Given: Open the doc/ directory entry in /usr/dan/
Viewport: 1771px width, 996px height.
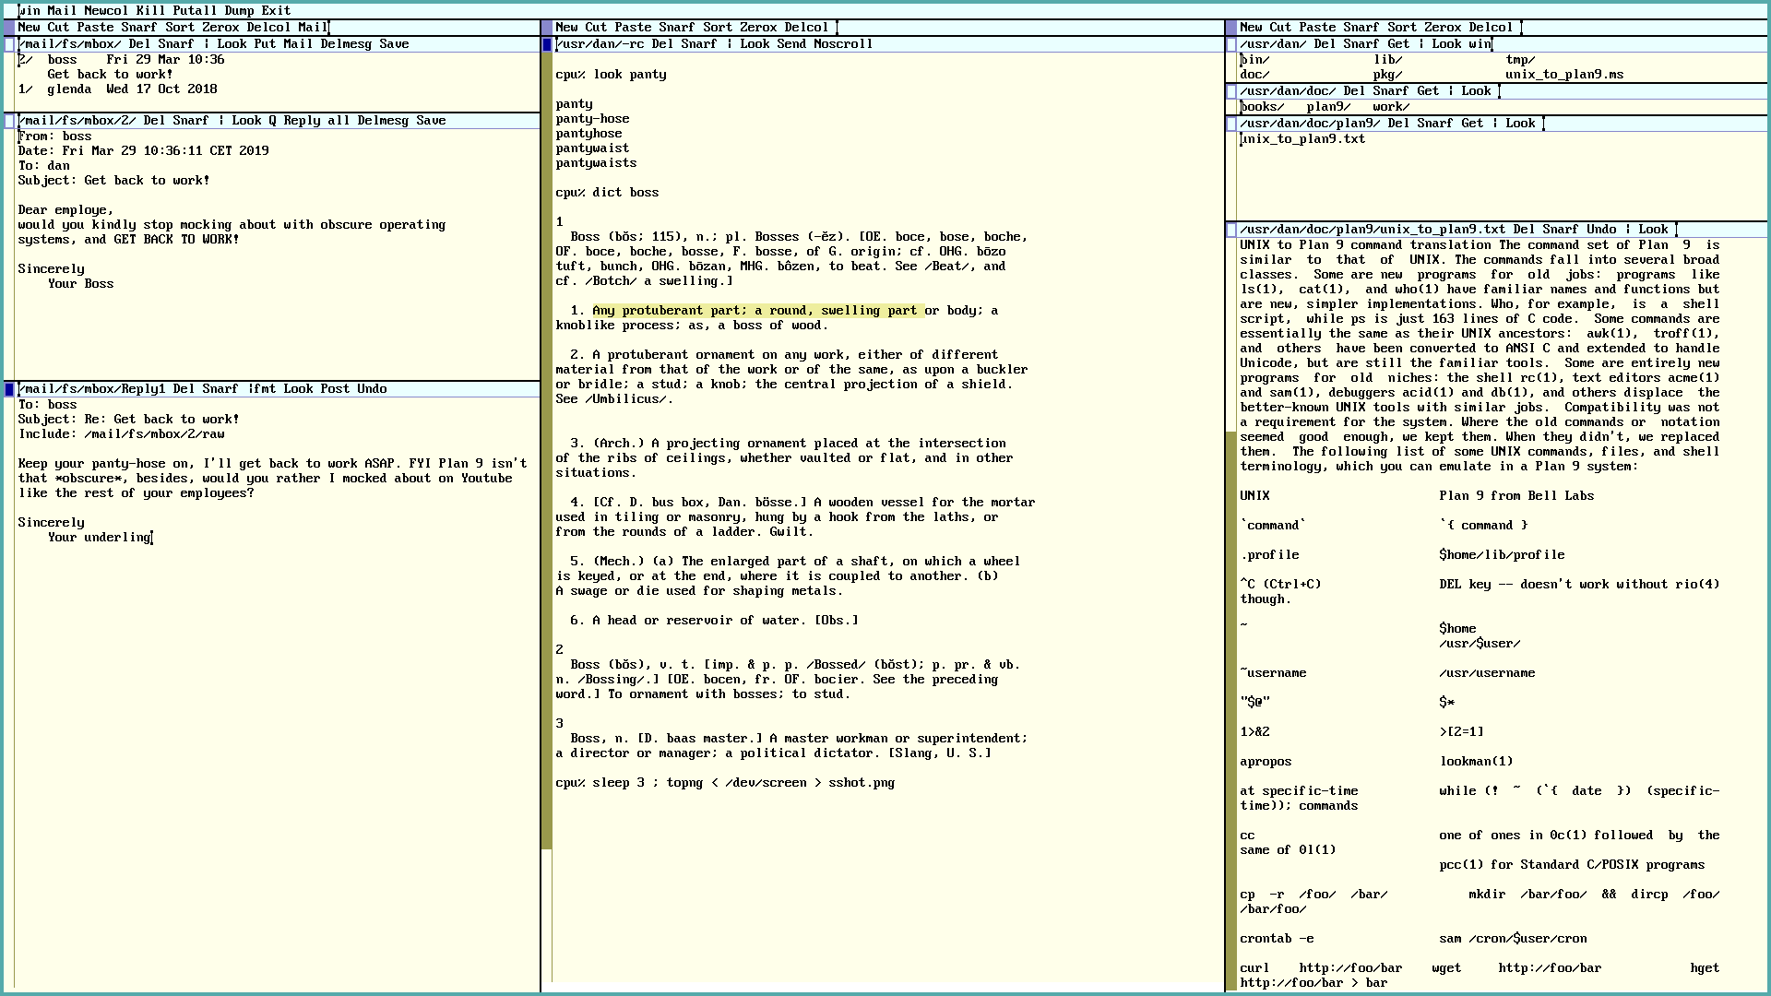Looking at the screenshot, I should (x=1254, y=75).
